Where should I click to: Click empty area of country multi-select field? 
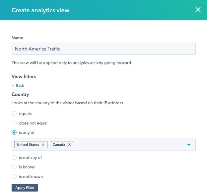[x=129, y=145]
